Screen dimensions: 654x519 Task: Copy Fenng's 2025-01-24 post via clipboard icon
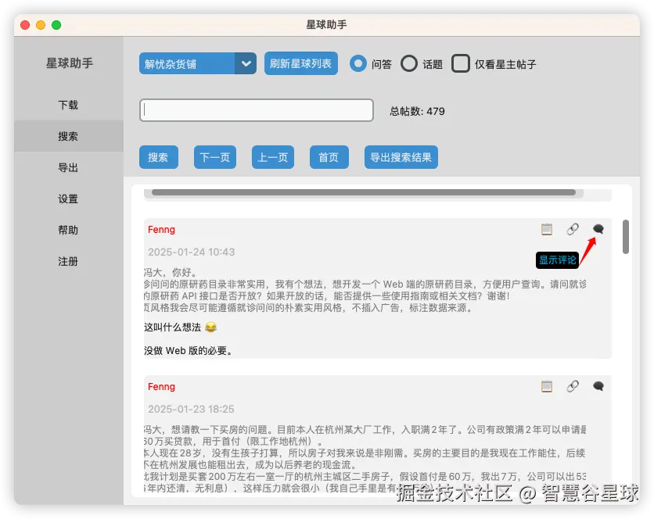547,229
